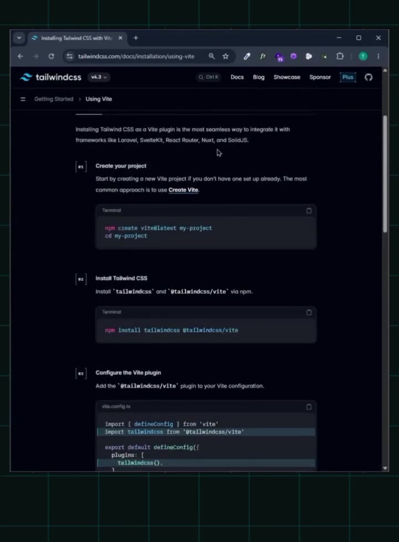Open the v4.3 version dropdown

[x=99, y=77]
